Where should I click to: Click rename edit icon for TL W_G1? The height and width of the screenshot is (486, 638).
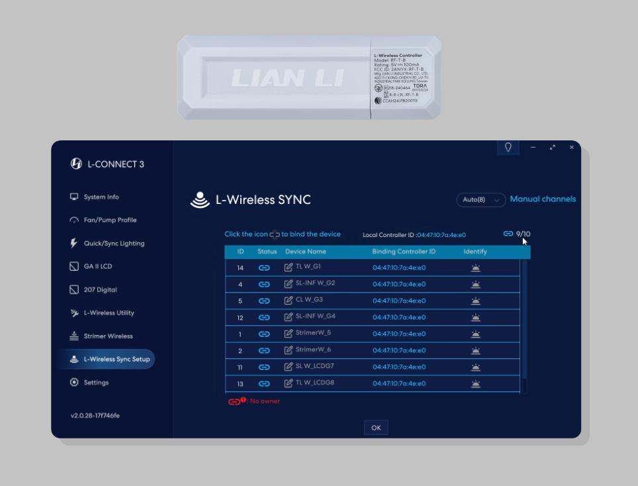(289, 267)
